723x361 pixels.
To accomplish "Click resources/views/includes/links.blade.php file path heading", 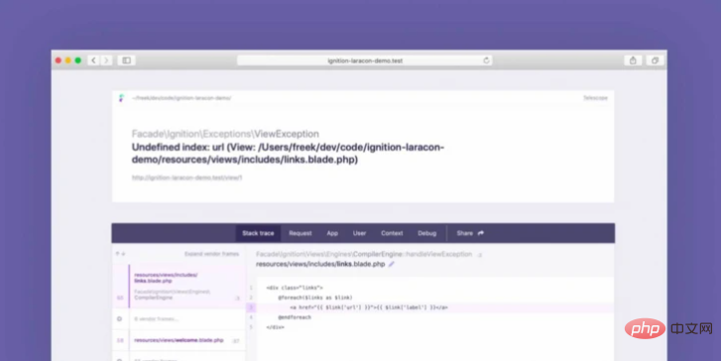I will [x=320, y=264].
